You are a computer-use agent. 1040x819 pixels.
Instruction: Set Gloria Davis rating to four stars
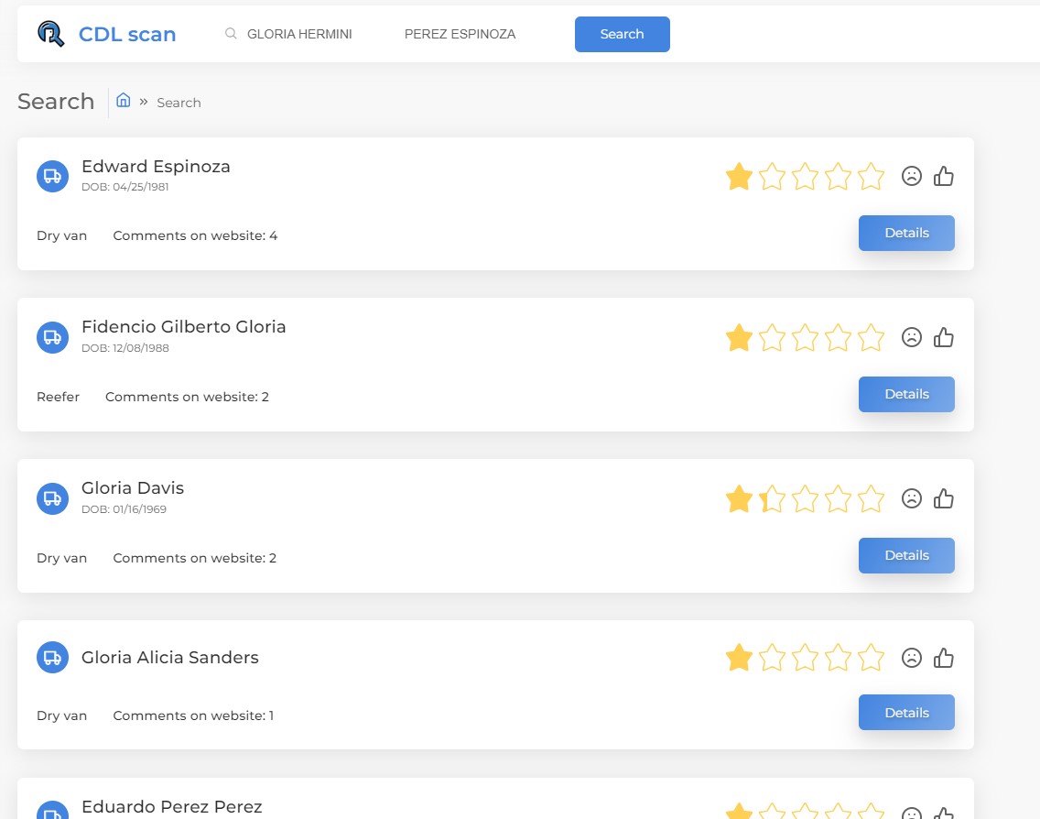tap(838, 498)
